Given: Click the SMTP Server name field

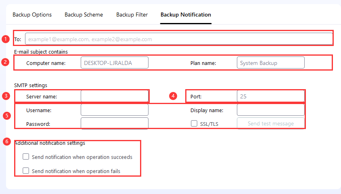Looking at the screenshot, I should tap(115, 96).
